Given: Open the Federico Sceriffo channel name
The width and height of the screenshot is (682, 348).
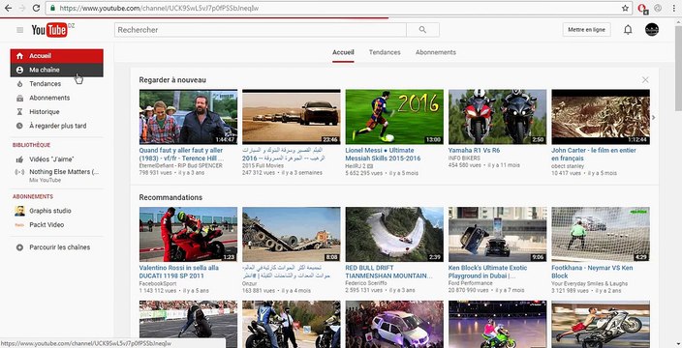Looking at the screenshot, I should [366, 283].
